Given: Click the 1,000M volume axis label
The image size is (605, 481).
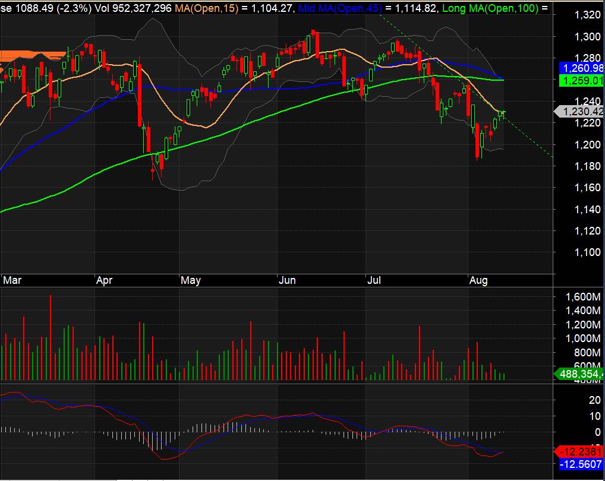Looking at the screenshot, I should pos(583,338).
